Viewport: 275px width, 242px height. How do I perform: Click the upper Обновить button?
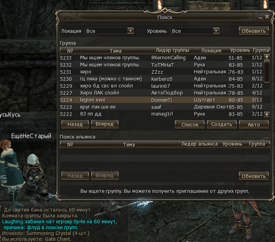click(x=253, y=31)
